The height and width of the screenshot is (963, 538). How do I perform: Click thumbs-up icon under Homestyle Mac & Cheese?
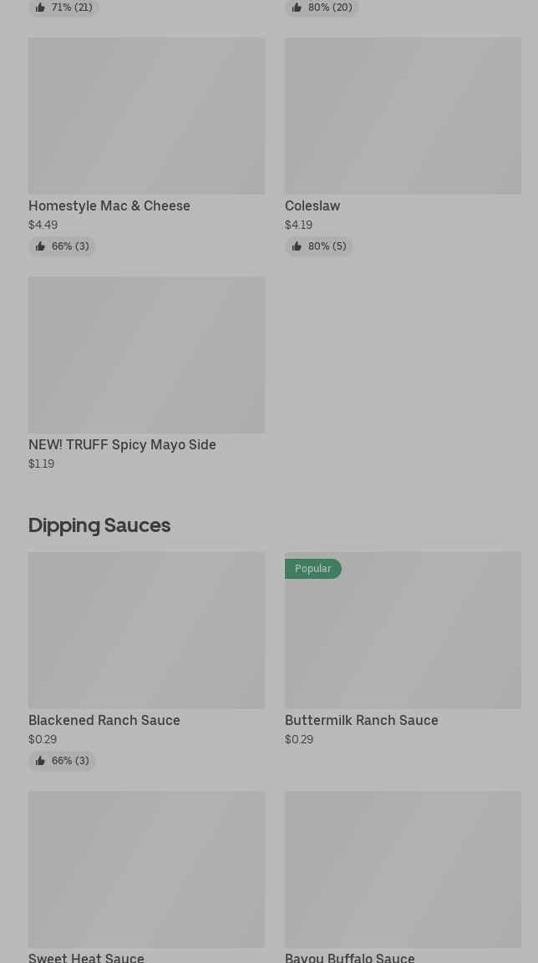(x=40, y=246)
